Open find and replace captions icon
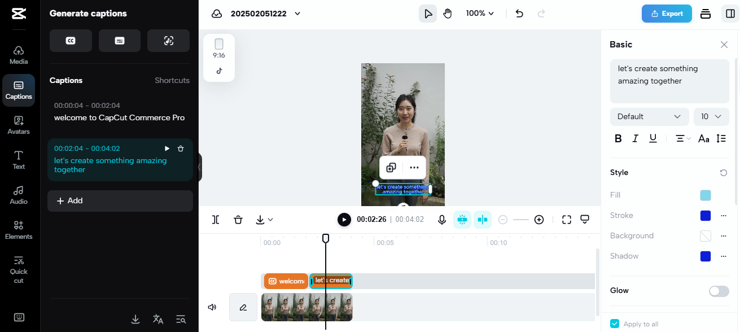Viewport: 740px width, 332px height. tap(181, 320)
